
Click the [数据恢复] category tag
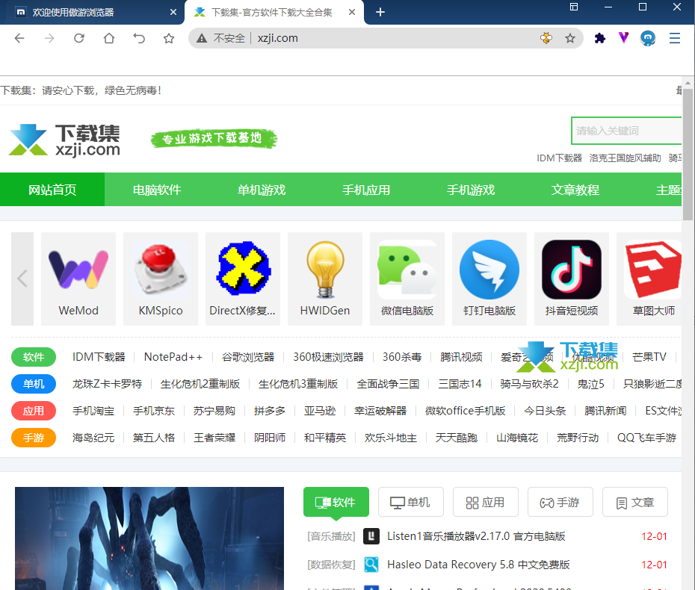pyautogui.click(x=331, y=565)
